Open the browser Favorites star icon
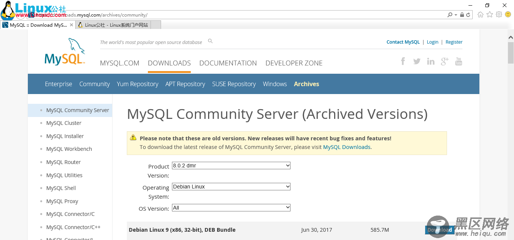The image size is (514, 240). pos(490,15)
